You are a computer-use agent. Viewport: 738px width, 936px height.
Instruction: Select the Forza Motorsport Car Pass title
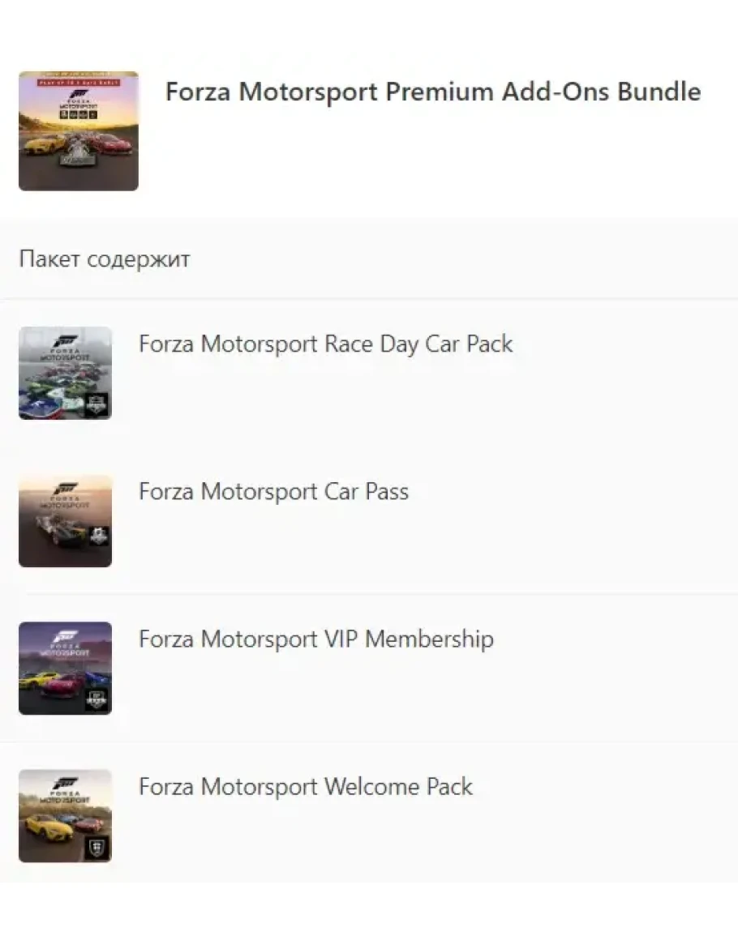coord(273,491)
